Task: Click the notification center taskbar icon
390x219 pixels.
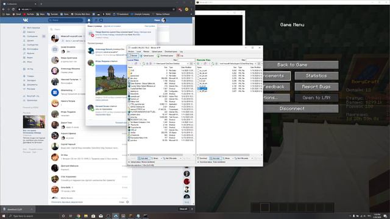Action: pos(385,216)
